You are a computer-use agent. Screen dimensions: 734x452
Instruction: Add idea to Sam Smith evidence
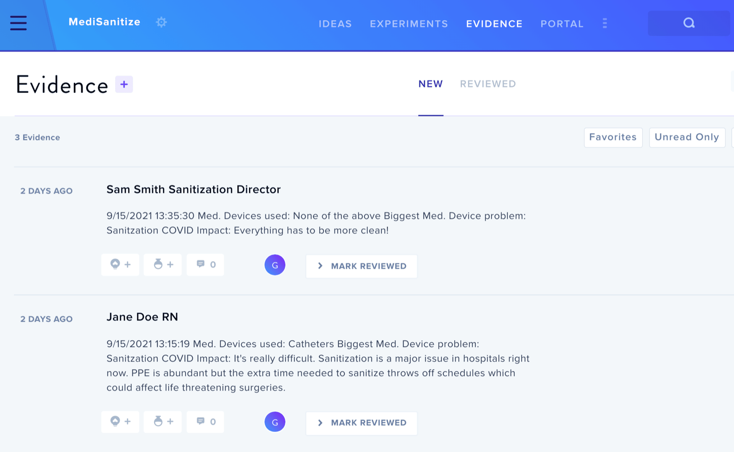click(120, 265)
